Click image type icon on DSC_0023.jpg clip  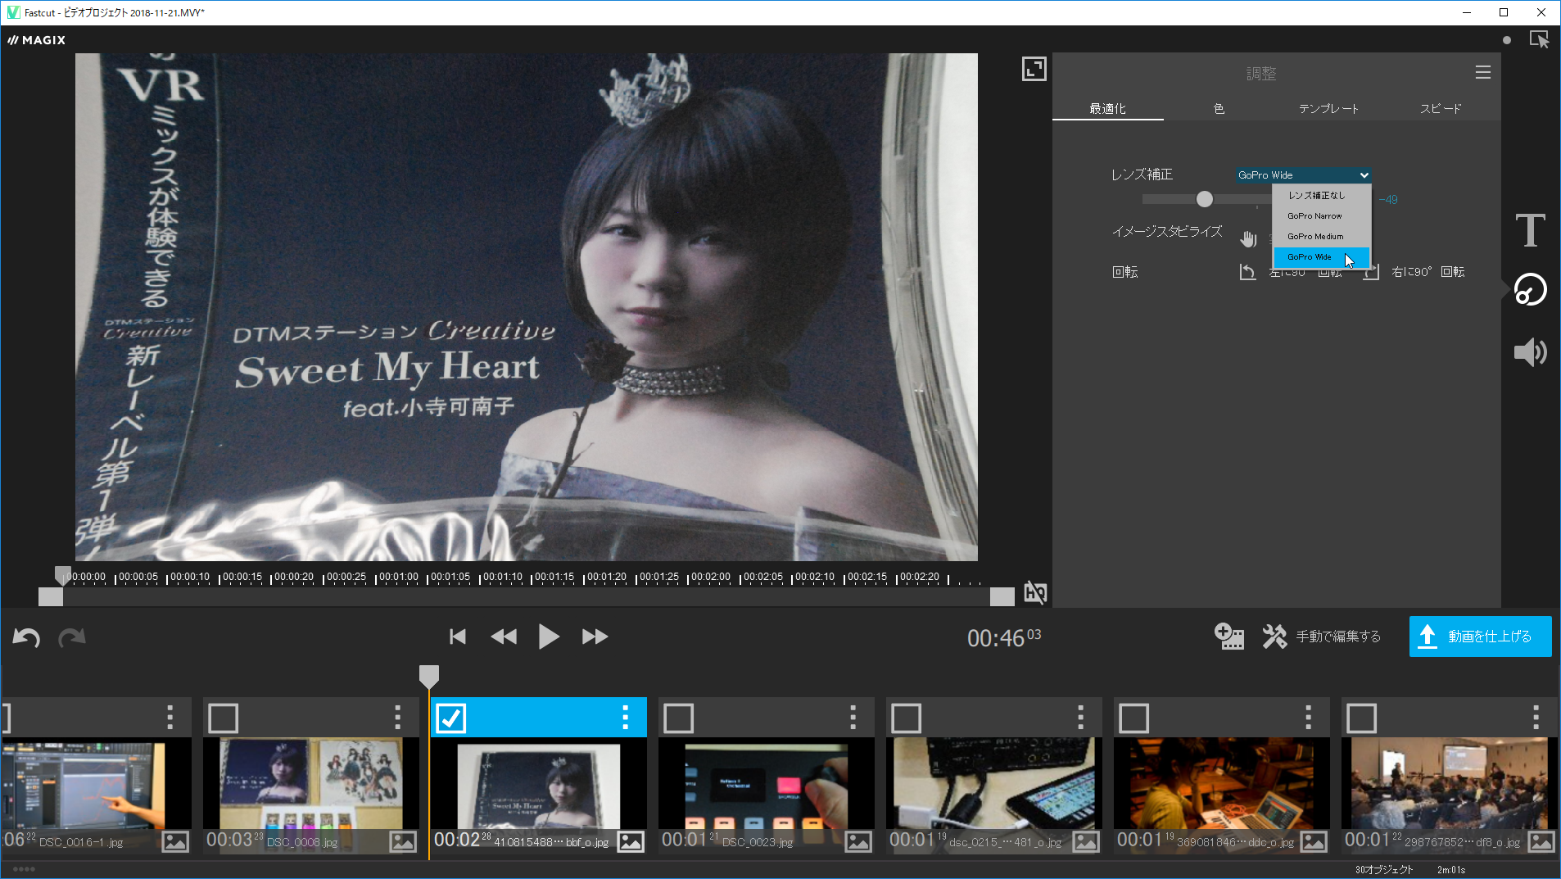coord(857,841)
